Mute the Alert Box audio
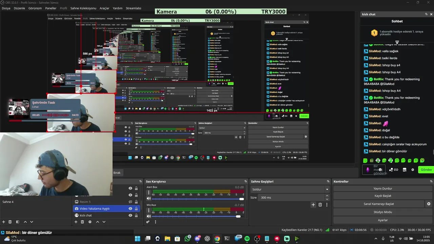The width and height of the screenshot is (434, 244). pyautogui.click(x=149, y=199)
